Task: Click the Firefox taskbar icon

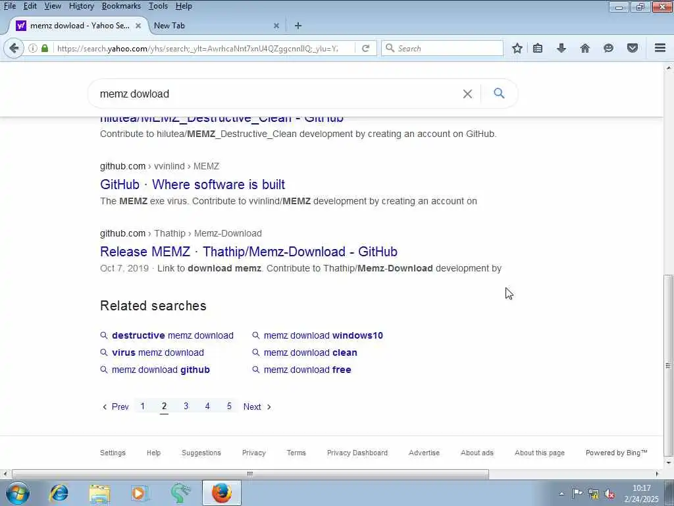Action: 222,493
